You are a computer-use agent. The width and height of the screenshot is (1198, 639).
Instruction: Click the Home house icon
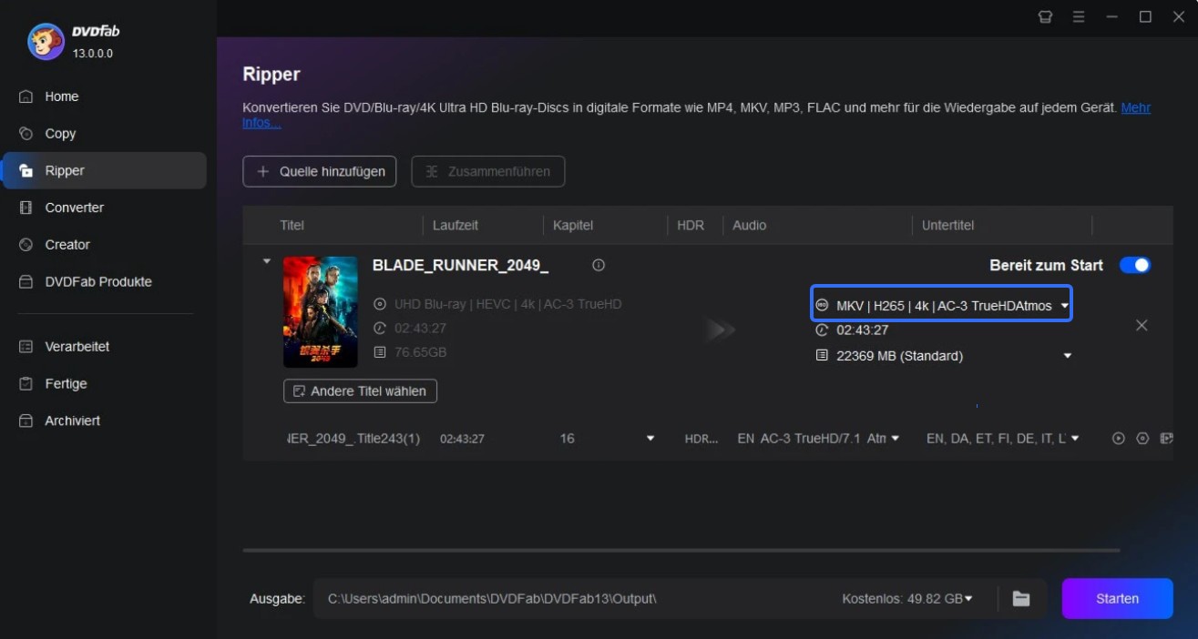(x=26, y=96)
